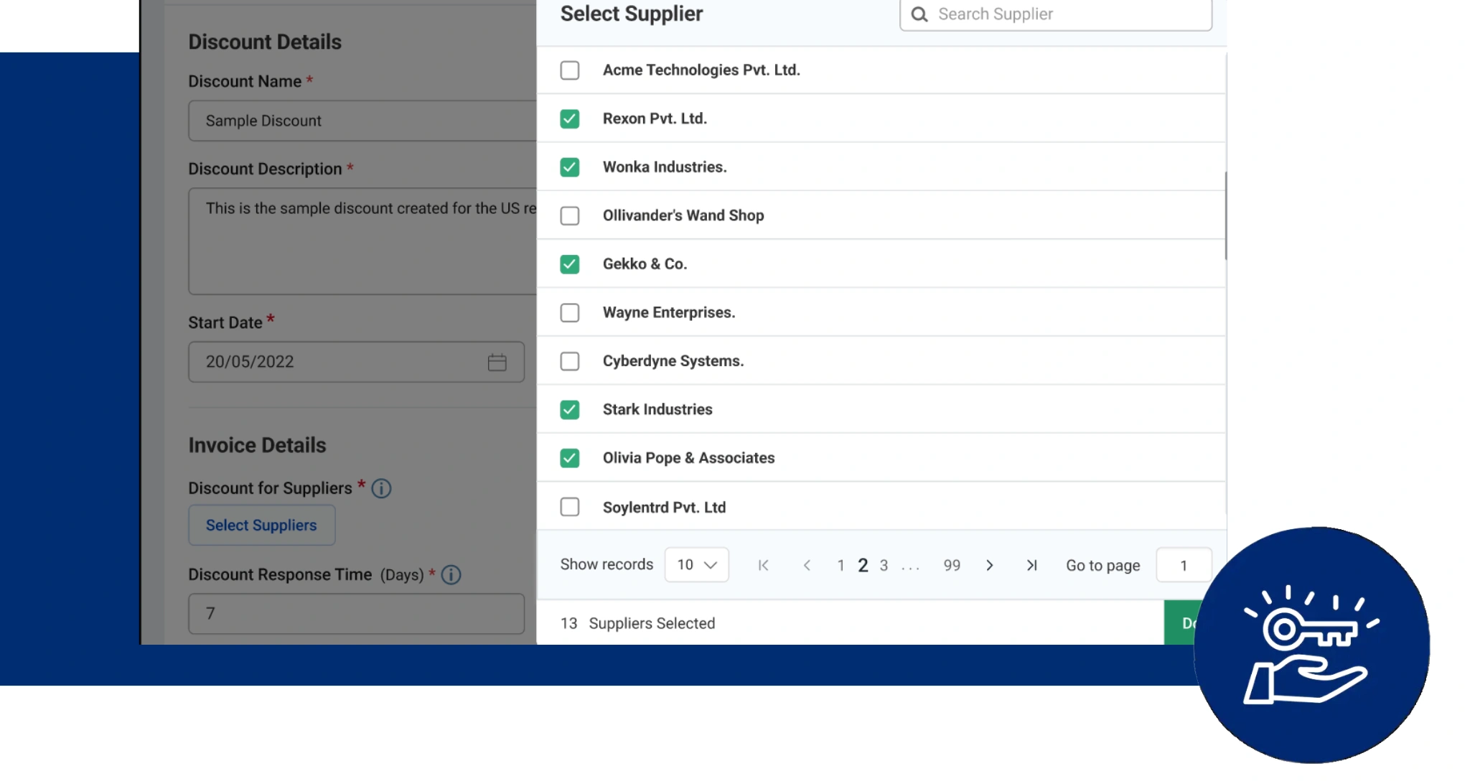Viewport: 1470px width, 784px height.
Task: Click the 'Cyberdyne Systems.' name
Action: [673, 361]
